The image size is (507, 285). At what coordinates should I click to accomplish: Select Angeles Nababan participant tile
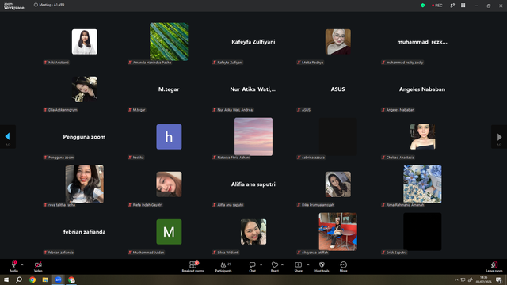(422, 89)
